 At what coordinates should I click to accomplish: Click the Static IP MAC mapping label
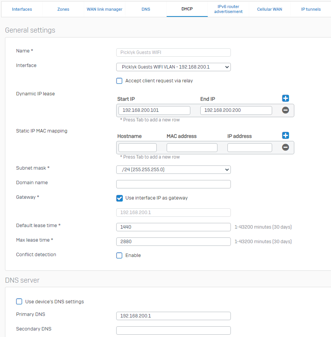[x=42, y=131]
